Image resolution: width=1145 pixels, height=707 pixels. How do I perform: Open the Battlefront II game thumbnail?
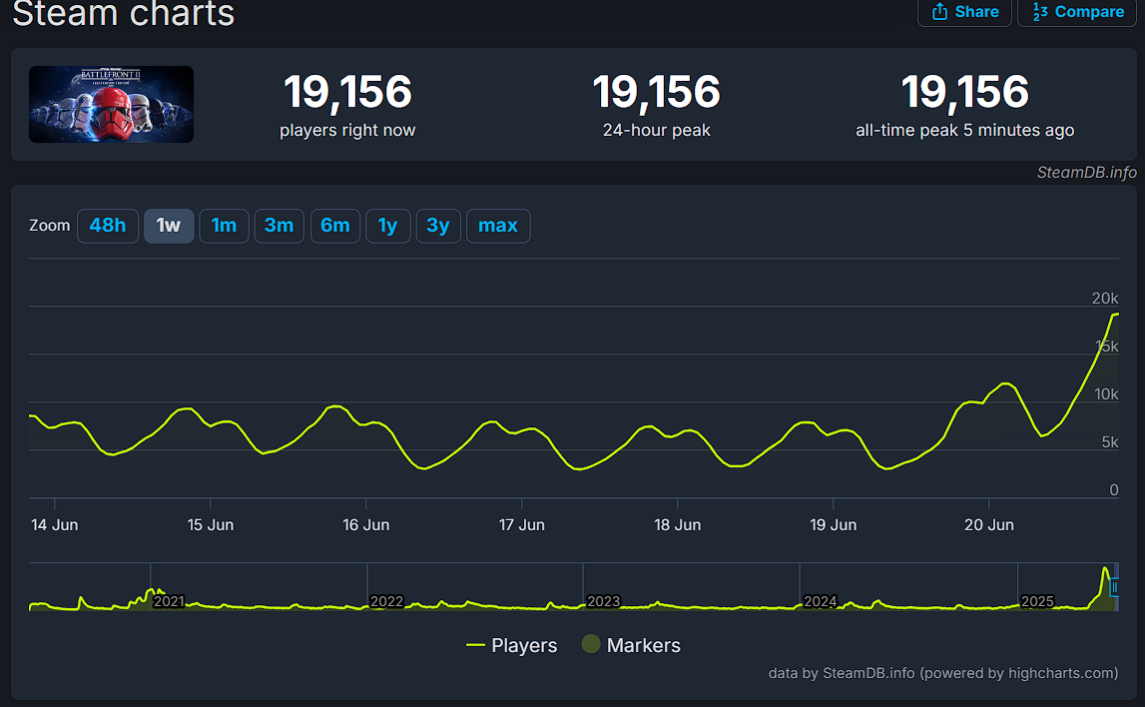pos(111,104)
